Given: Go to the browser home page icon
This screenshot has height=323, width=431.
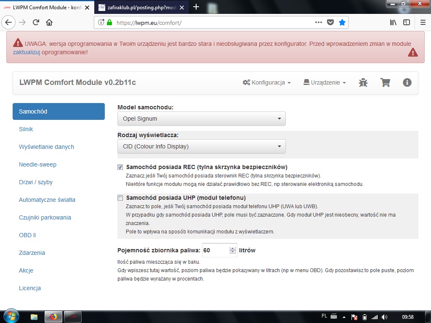Looking at the screenshot, I should click(x=49, y=22).
